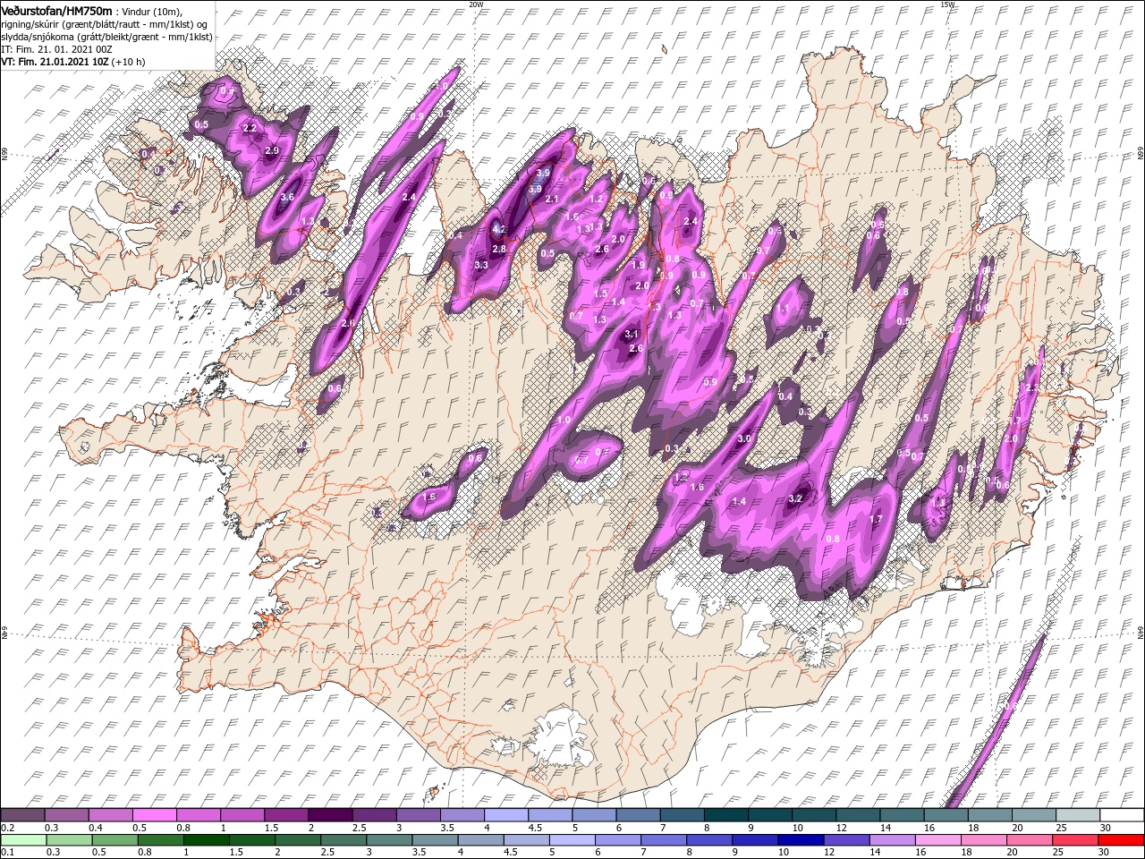Pick the pink swatch between 0.5 and 0.8 on the purple scale
The height and width of the screenshot is (859, 1145).
pos(154,815)
